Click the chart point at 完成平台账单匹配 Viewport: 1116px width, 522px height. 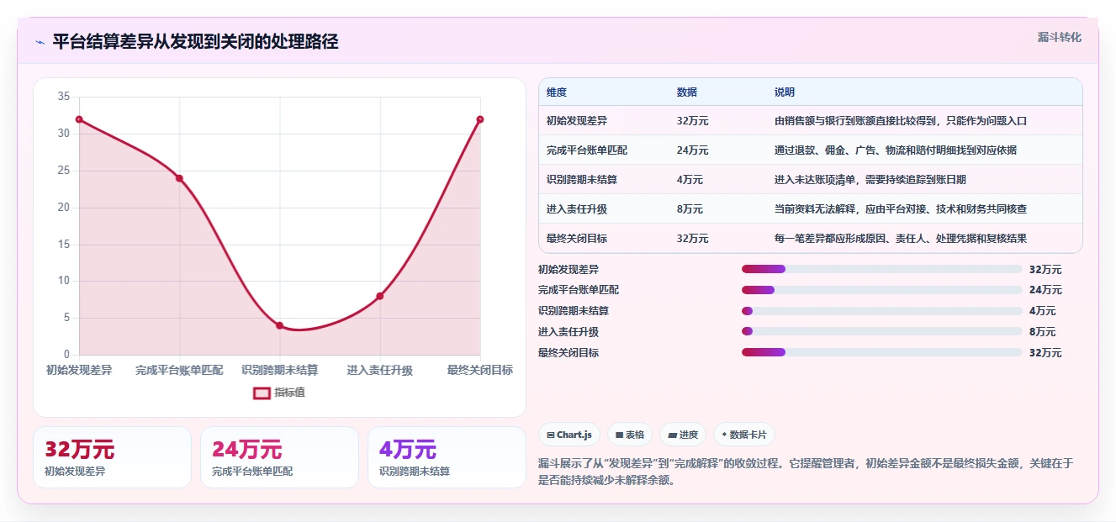(x=179, y=178)
